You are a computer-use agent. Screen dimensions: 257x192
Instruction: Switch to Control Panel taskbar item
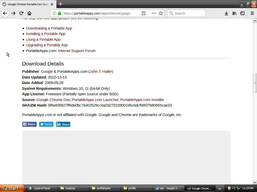click(42, 188)
